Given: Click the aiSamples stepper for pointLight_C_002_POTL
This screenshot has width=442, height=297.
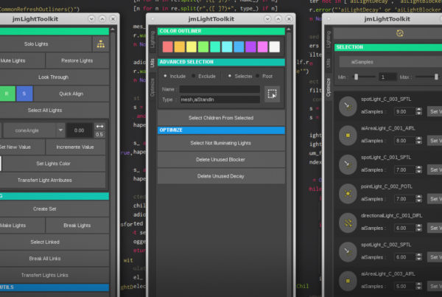Looking at the screenshot, I should (x=418, y=199).
